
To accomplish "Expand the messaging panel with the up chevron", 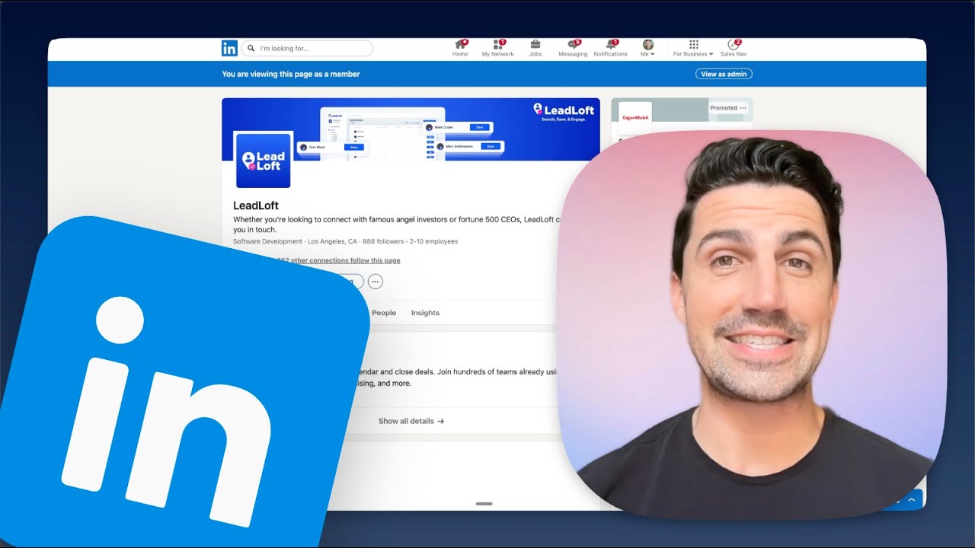I will coord(913,500).
